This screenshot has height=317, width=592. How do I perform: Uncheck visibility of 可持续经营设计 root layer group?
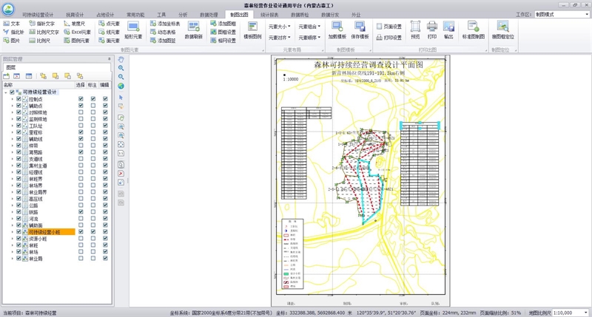click(12, 92)
